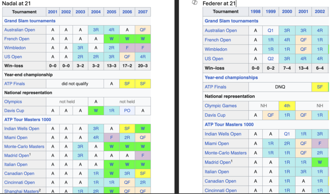Open the 2007 year link in Nadal's table

[143, 12]
